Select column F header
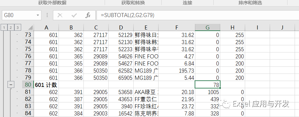299x117 pixels. [177, 28]
